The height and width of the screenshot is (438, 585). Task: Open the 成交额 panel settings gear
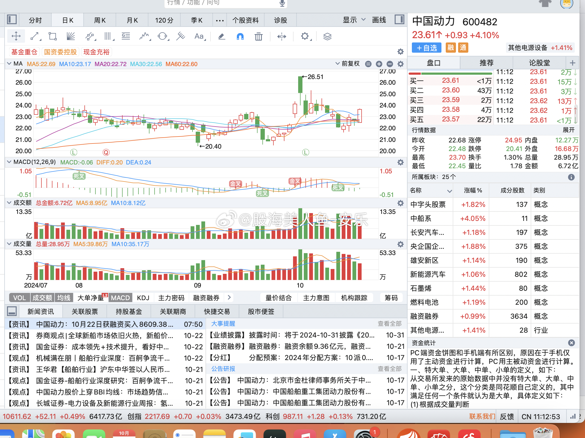tap(401, 203)
